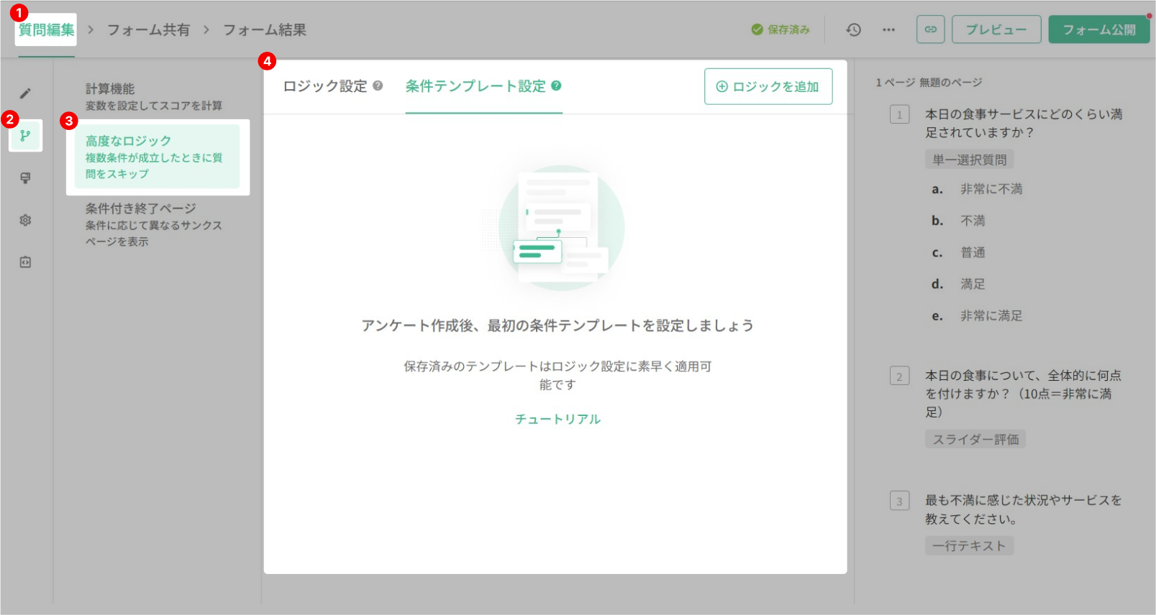
Task: Click question 2 text about 何点を付けますか
Action: point(1023,394)
